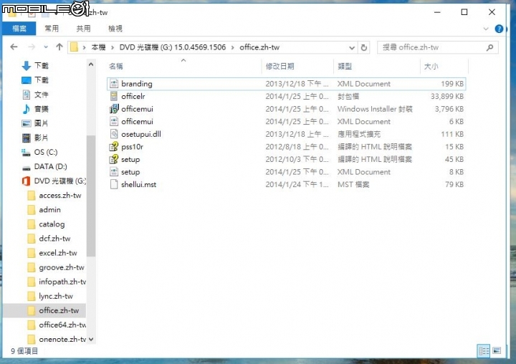The image size is (516, 364).
Task: Open the DATA (D:) drive
Action: 44,166
